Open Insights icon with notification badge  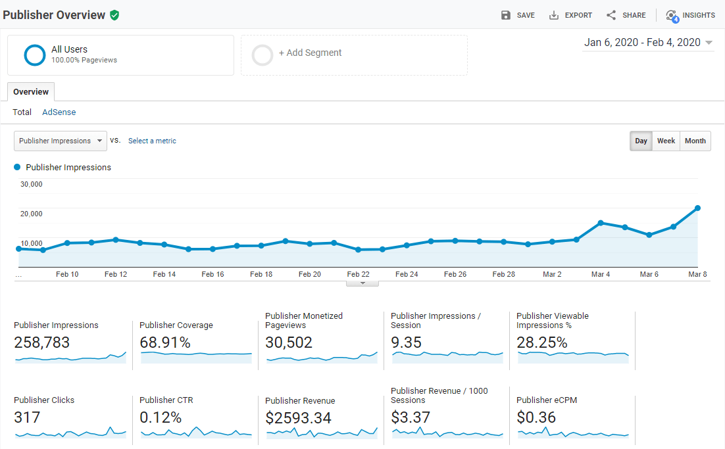671,16
